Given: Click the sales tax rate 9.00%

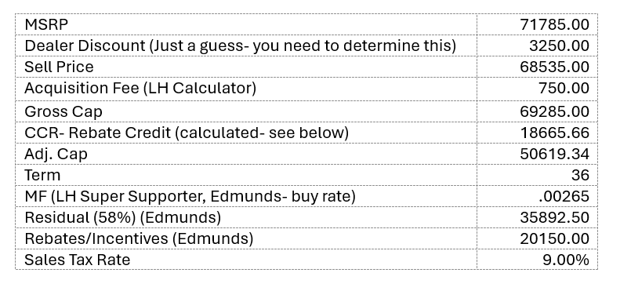Looking at the screenshot, I should [566, 260].
